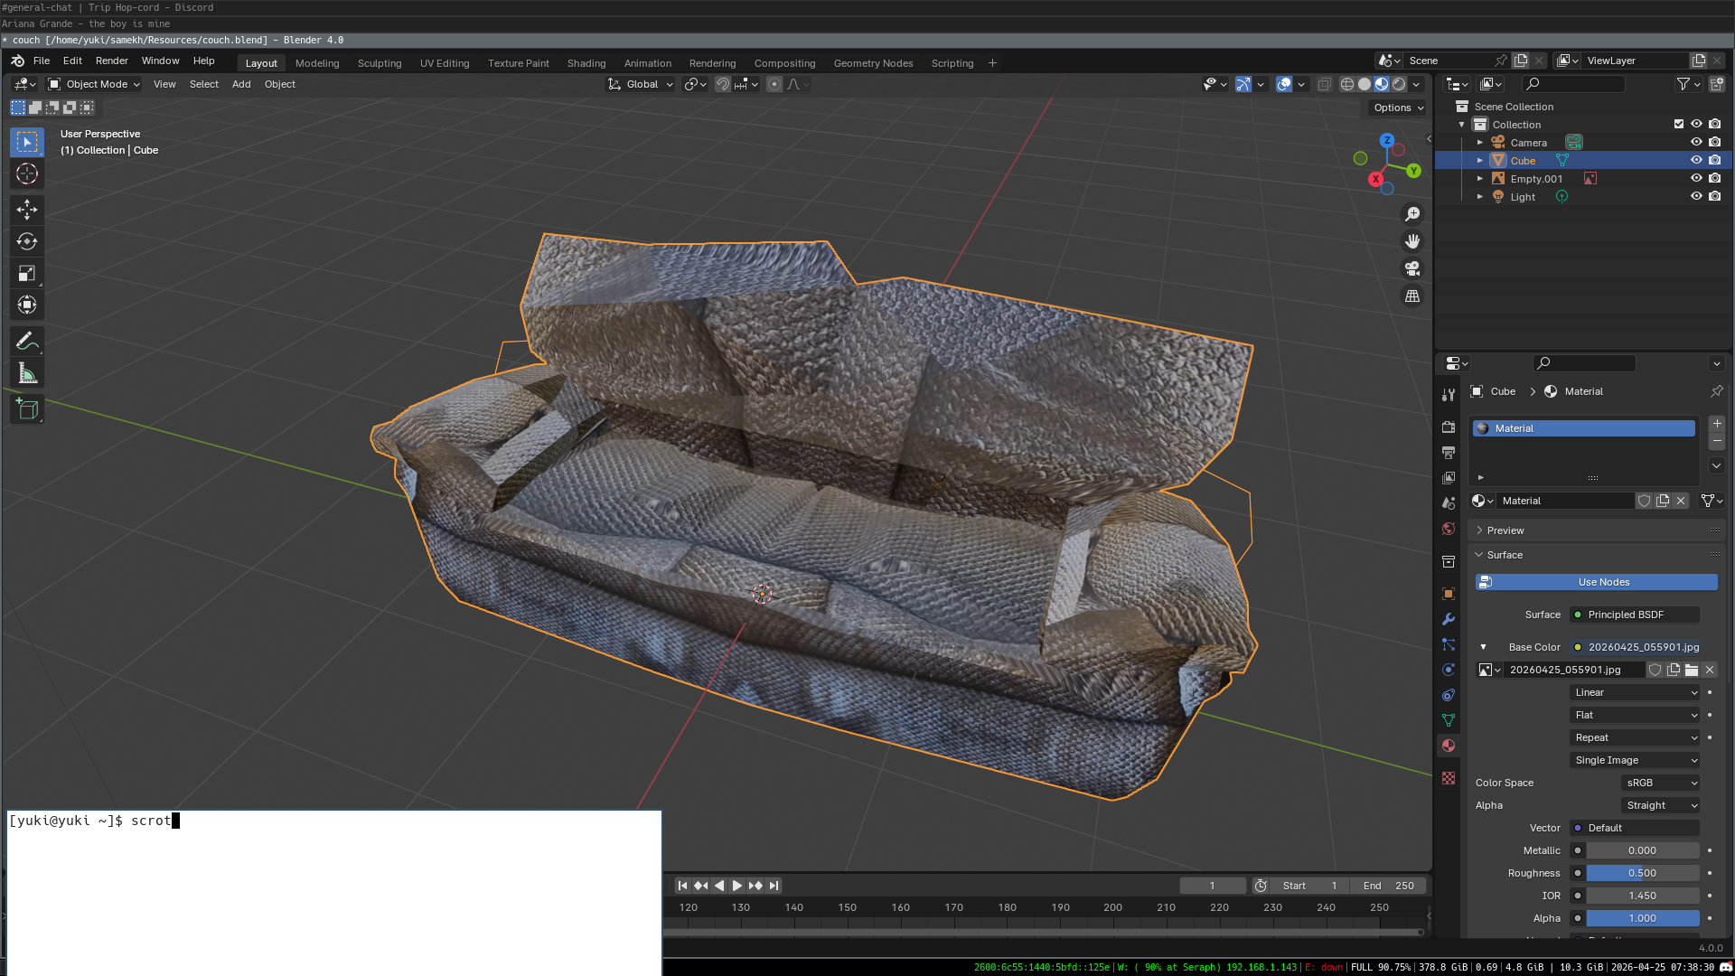The image size is (1735, 976).
Task: Open the Render menu
Action: tap(111, 61)
